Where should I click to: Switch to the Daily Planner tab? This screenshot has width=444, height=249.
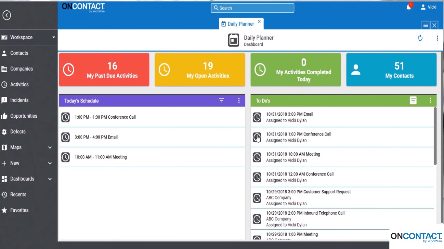241,23
